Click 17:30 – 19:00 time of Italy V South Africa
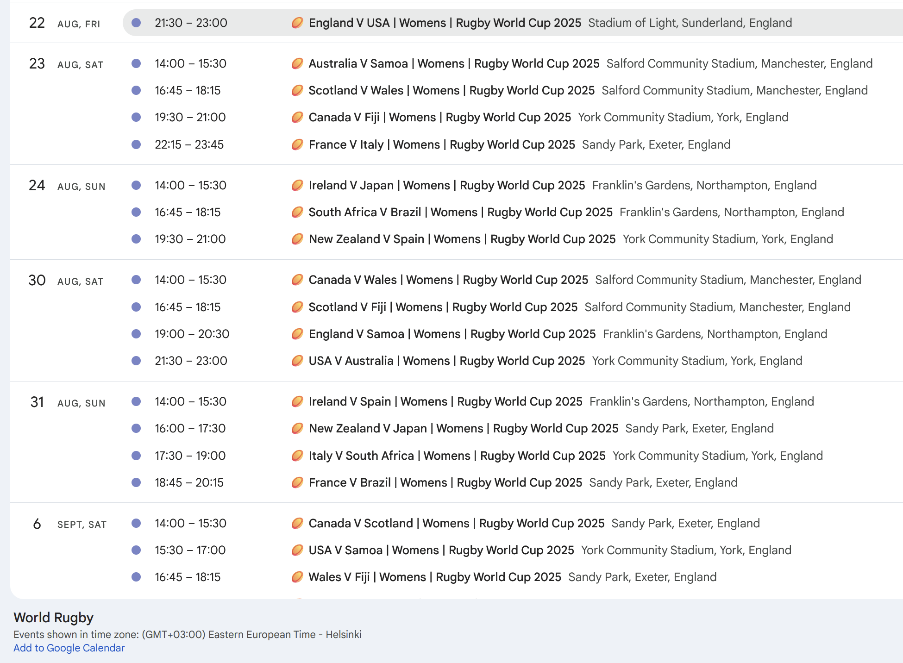This screenshot has height=663, width=903. tap(190, 456)
